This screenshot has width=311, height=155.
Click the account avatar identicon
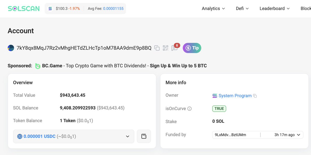coord(11,48)
